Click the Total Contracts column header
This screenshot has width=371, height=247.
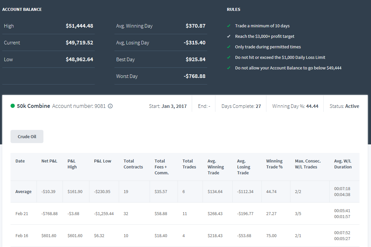[x=133, y=164]
